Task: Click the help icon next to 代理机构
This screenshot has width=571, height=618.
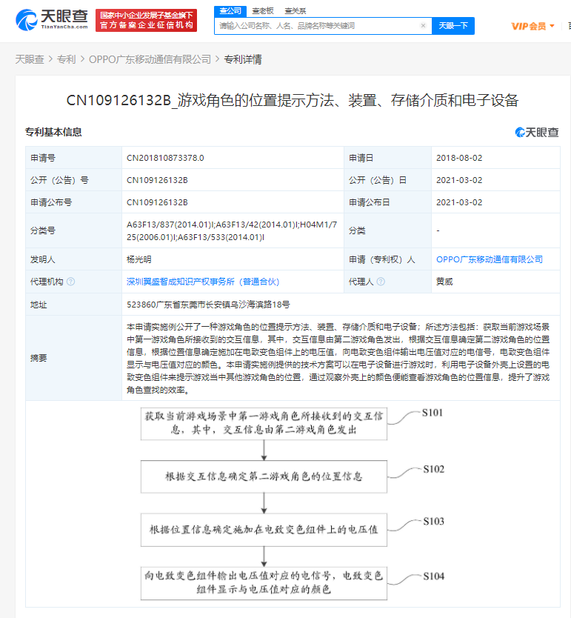Action: pos(71,282)
